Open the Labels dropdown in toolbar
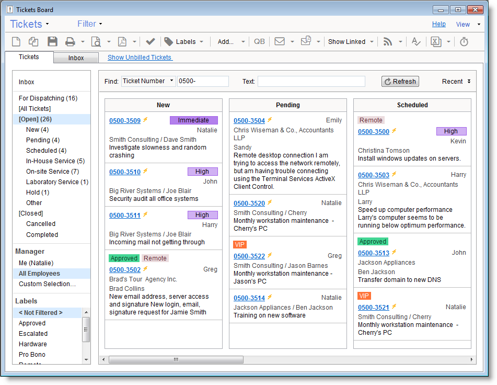Screen dimensions: 497x385 pyautogui.click(x=184, y=42)
